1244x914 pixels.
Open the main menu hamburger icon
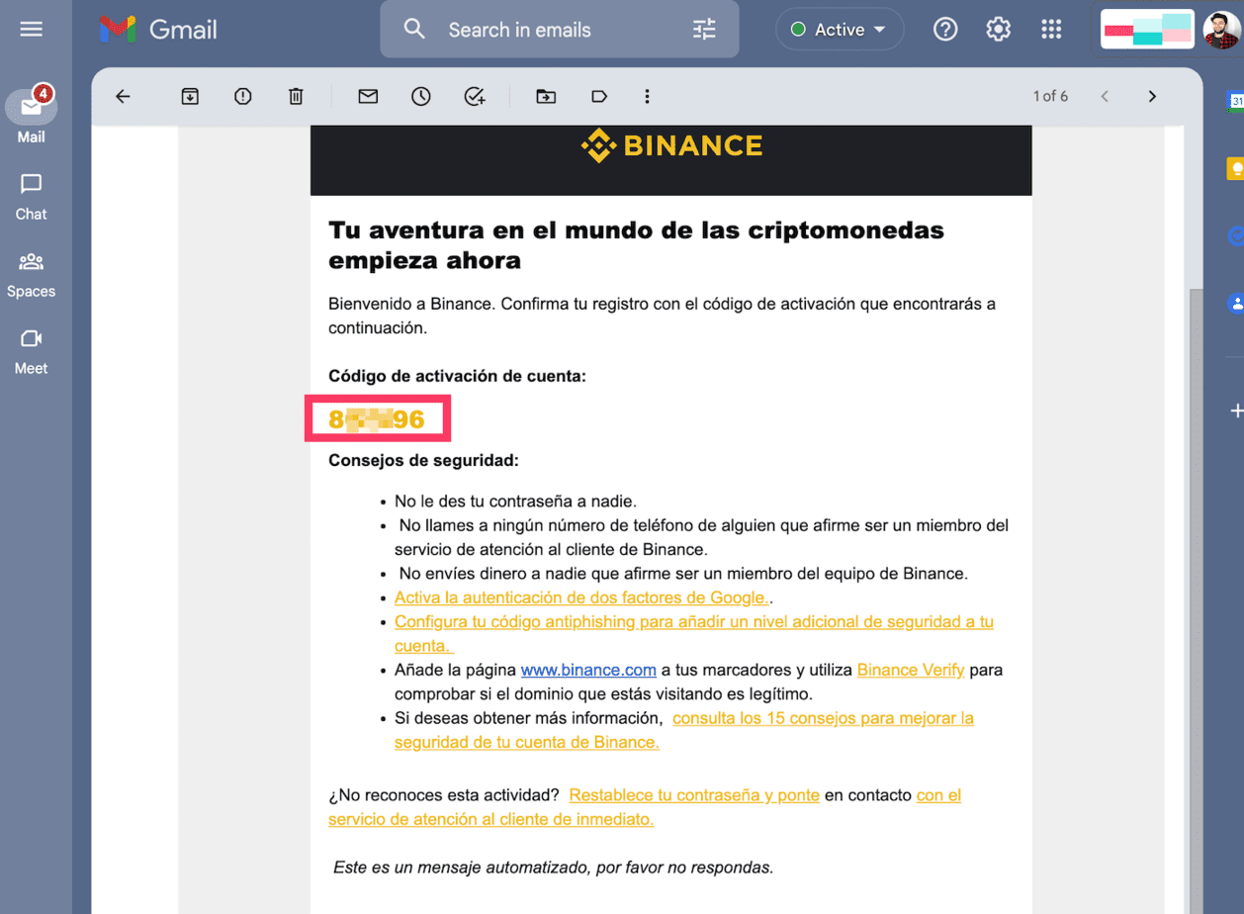32,30
